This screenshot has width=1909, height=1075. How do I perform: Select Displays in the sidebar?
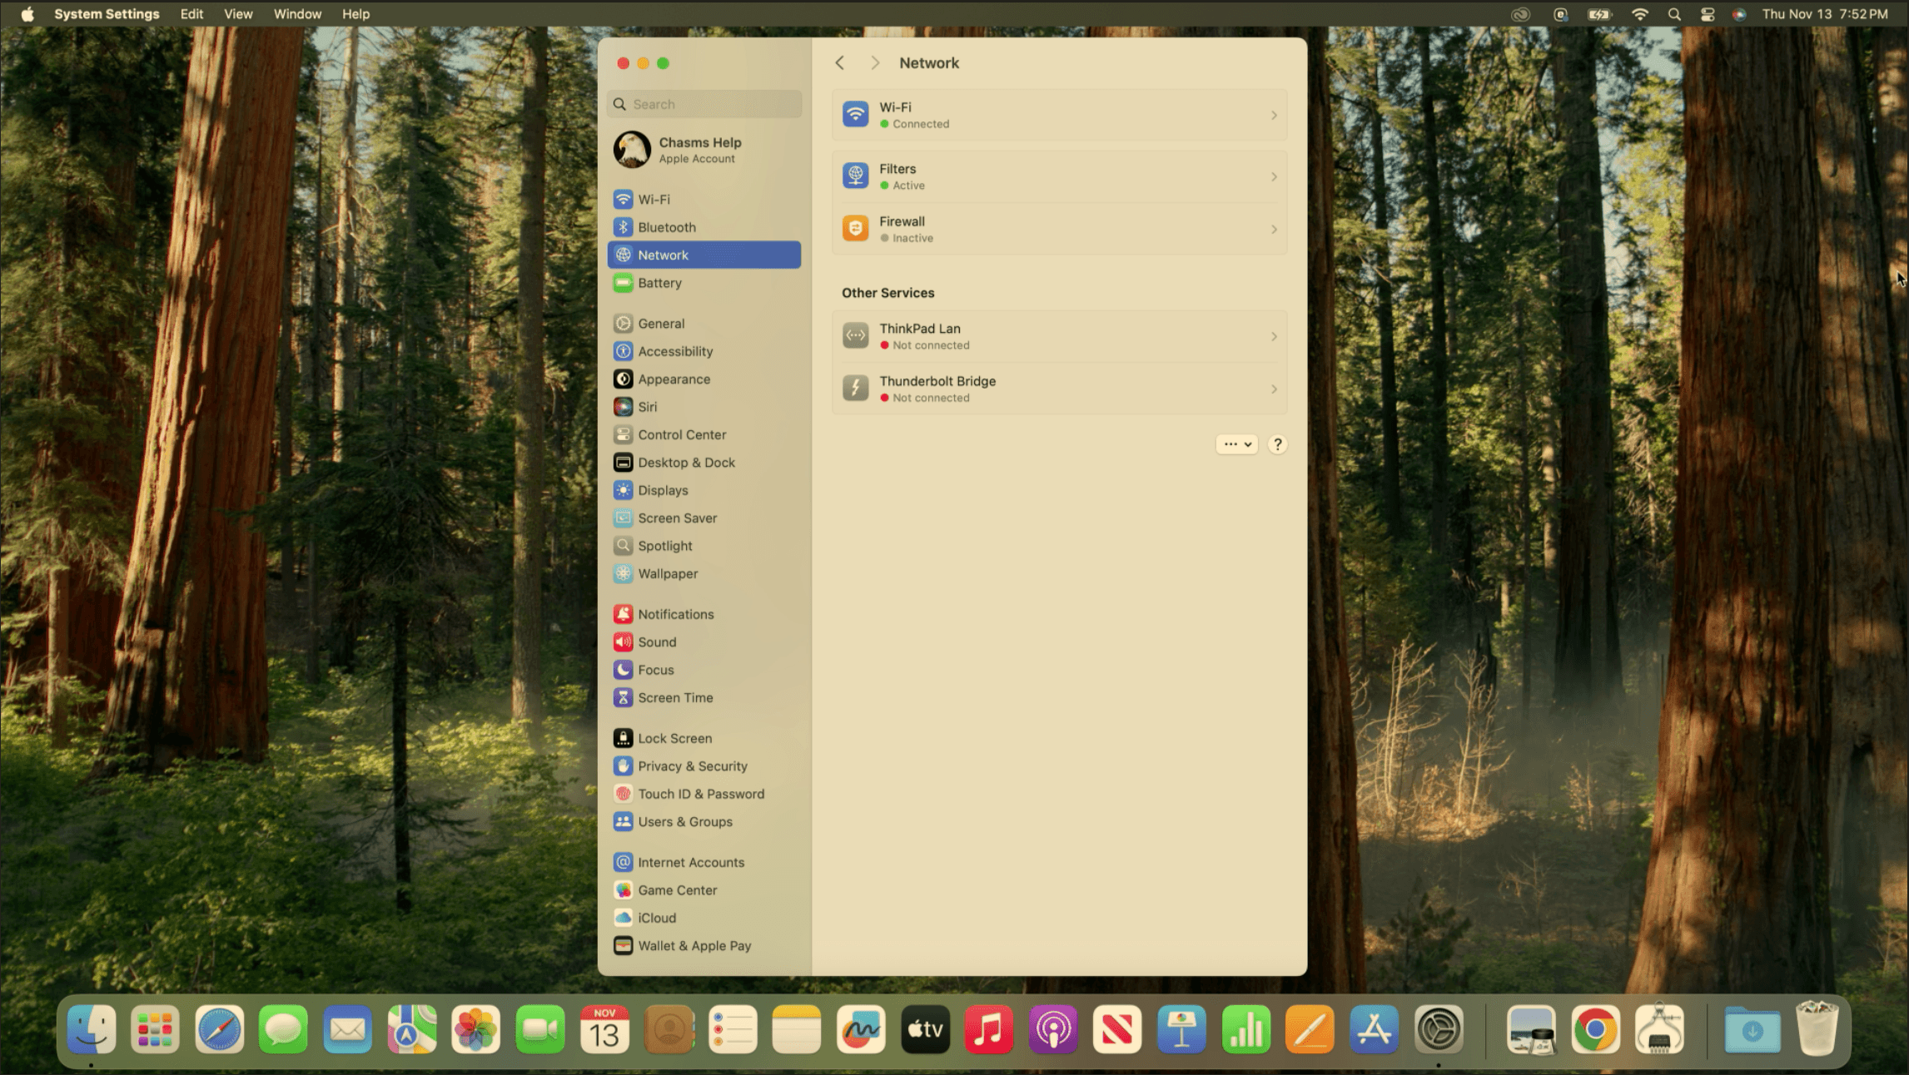[x=662, y=490]
